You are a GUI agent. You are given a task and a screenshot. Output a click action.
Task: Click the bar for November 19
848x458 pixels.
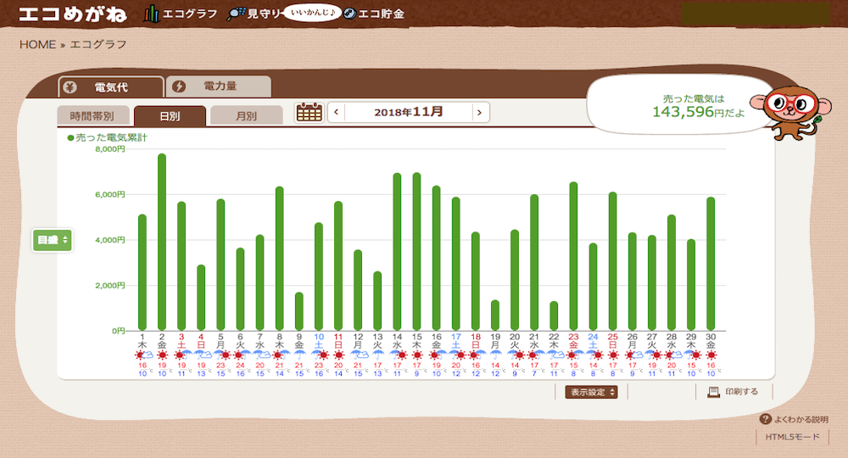(x=495, y=316)
